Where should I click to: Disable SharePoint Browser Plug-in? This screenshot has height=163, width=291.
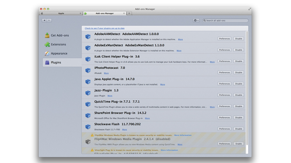239,118
